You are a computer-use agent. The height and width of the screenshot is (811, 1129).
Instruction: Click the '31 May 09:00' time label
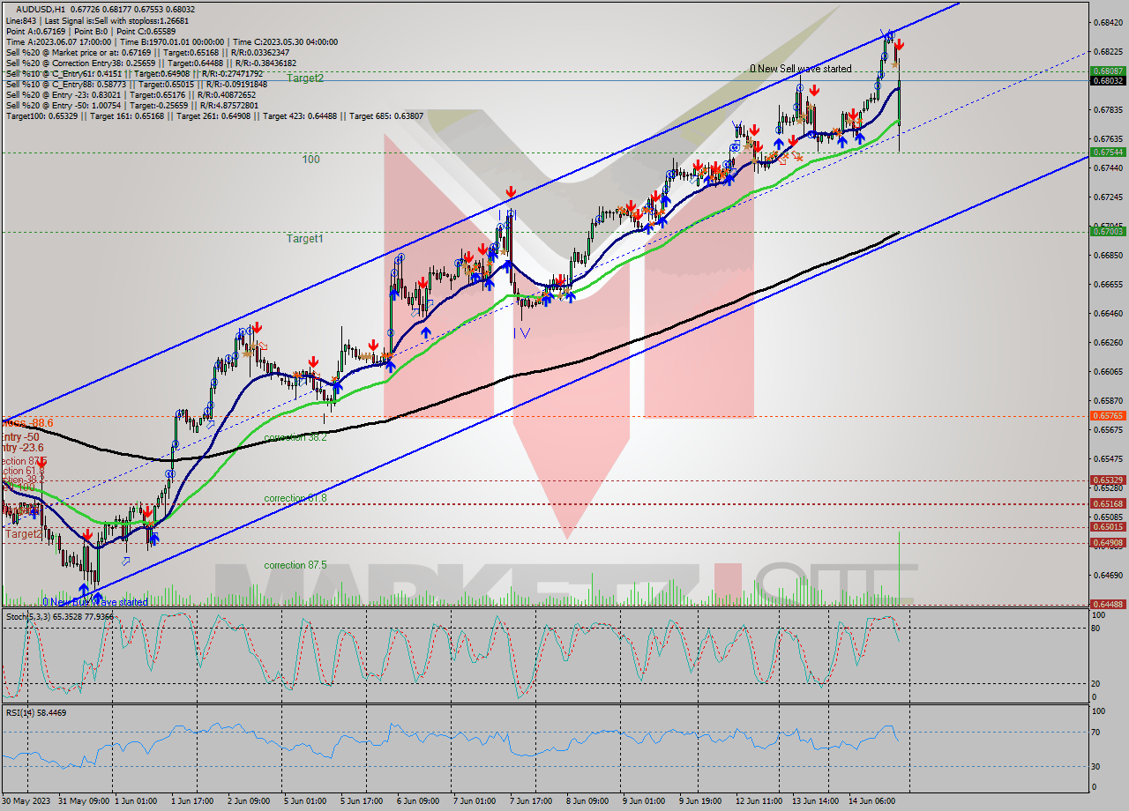85,800
